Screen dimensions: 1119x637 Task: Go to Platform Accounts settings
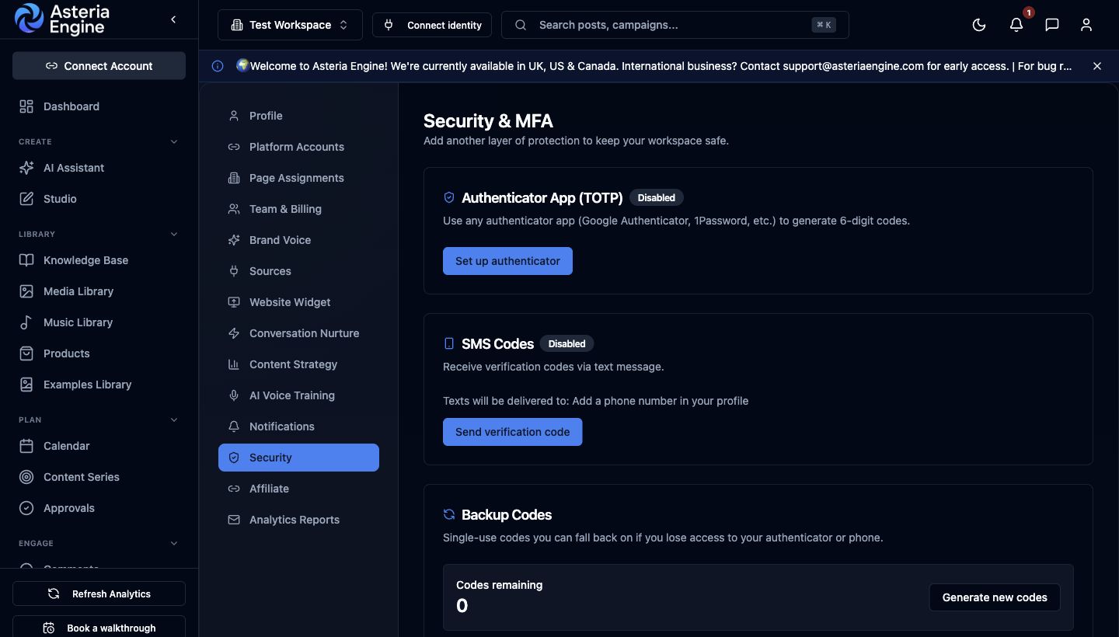pos(298,147)
